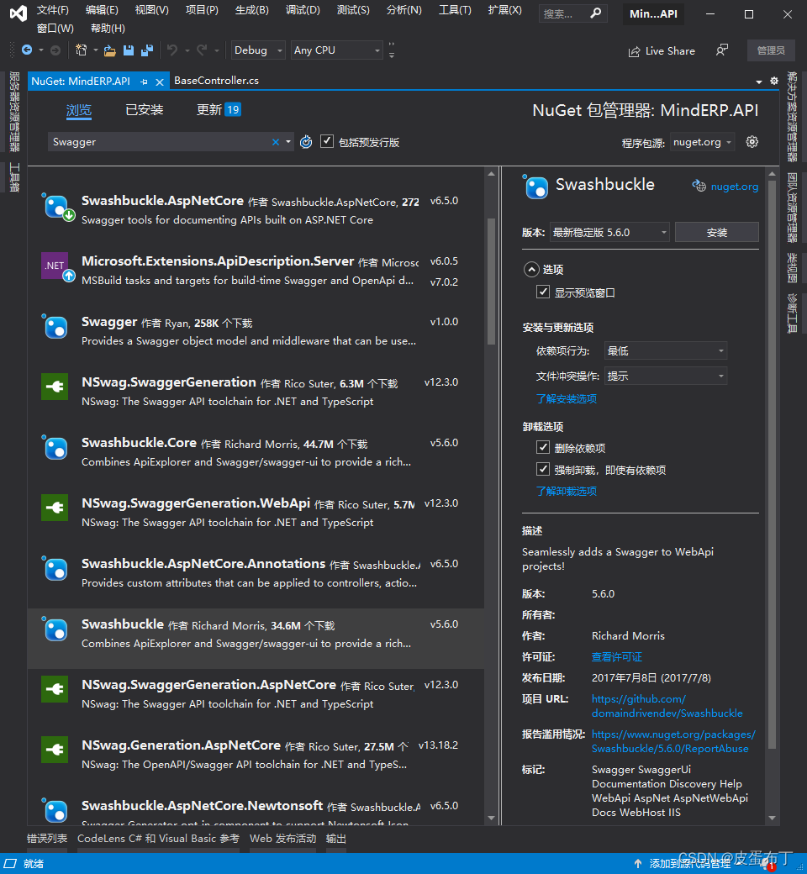The image size is (807, 874).
Task: Open the Debug configuration dropdown
Action: click(x=258, y=50)
